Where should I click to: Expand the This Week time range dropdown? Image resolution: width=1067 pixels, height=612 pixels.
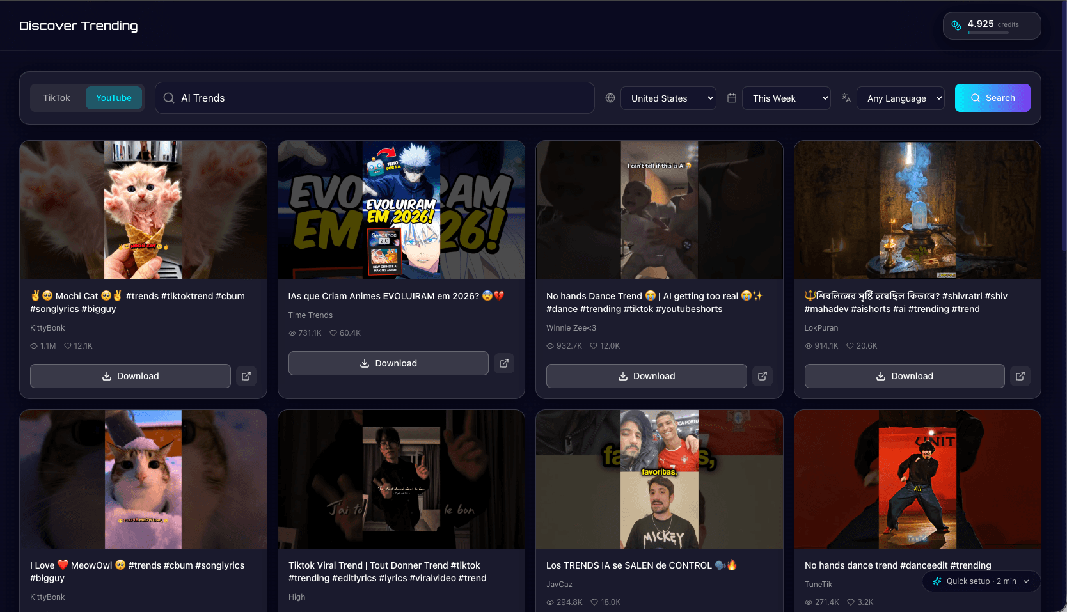pos(786,98)
